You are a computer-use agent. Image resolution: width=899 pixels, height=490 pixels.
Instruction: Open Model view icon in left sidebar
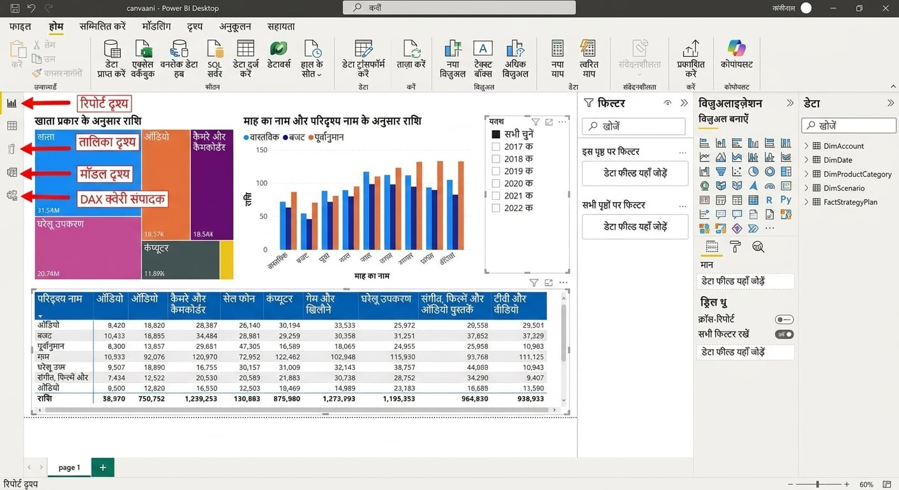click(x=11, y=172)
